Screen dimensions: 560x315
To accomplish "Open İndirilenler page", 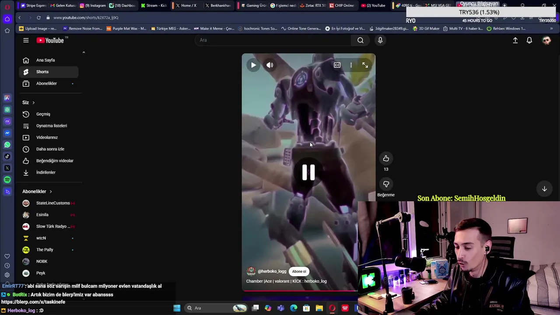I will coord(49,172).
